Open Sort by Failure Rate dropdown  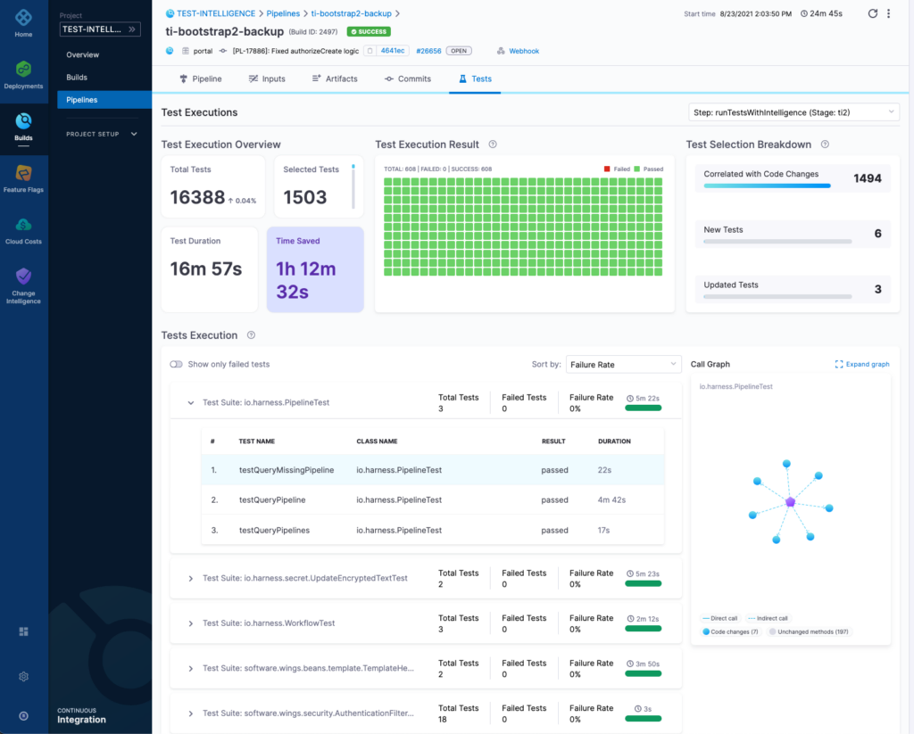point(623,364)
